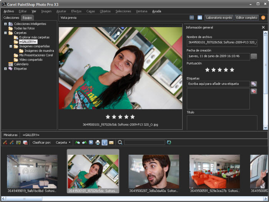Viewport: 269px width, 202px height.
Task: Click the print icon in thumbnails toolbar
Action: point(98,142)
